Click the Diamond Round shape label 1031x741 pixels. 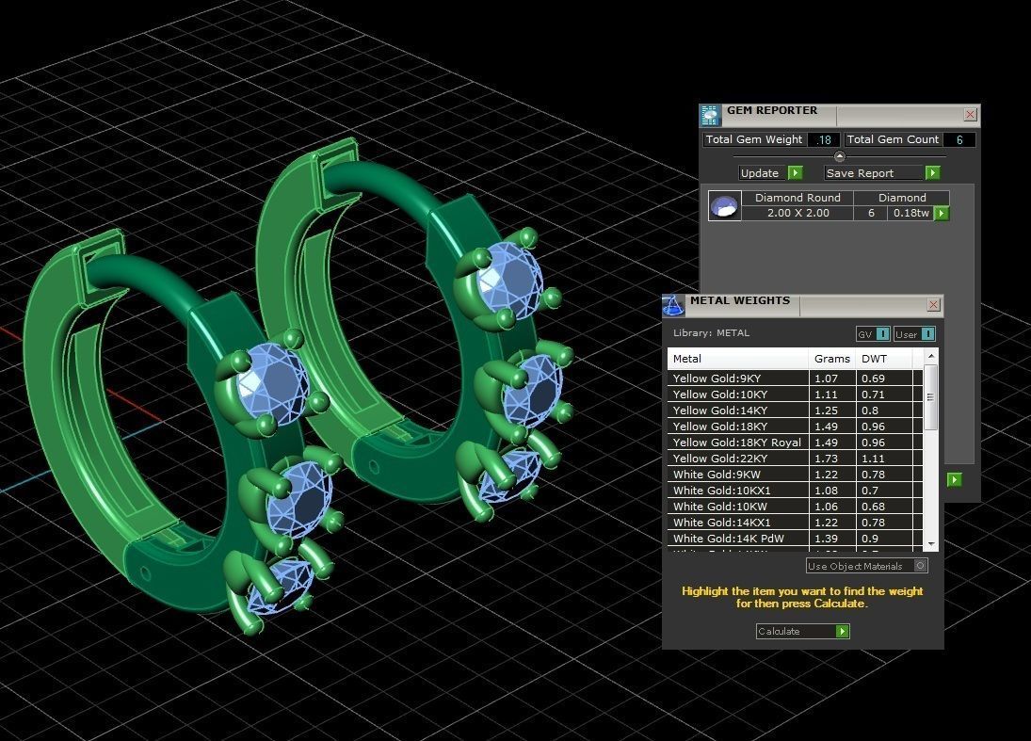point(797,198)
